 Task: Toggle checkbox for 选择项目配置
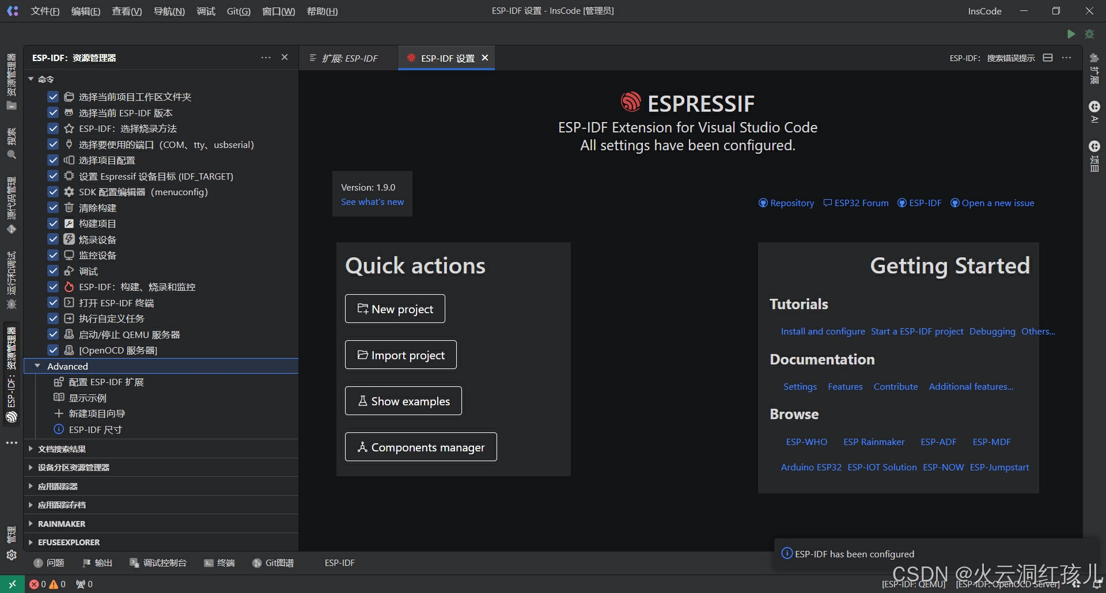(x=53, y=160)
